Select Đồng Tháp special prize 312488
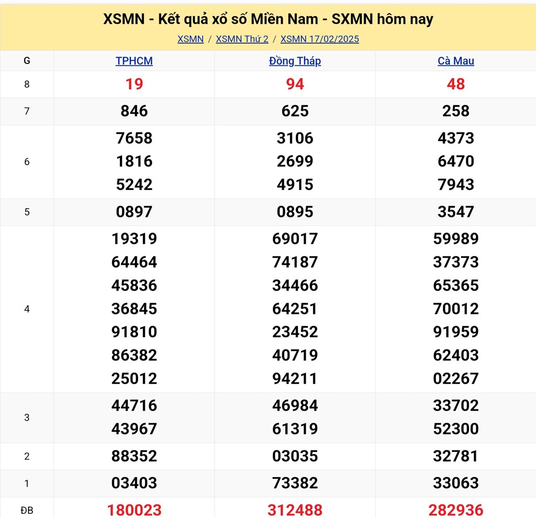 295,510
